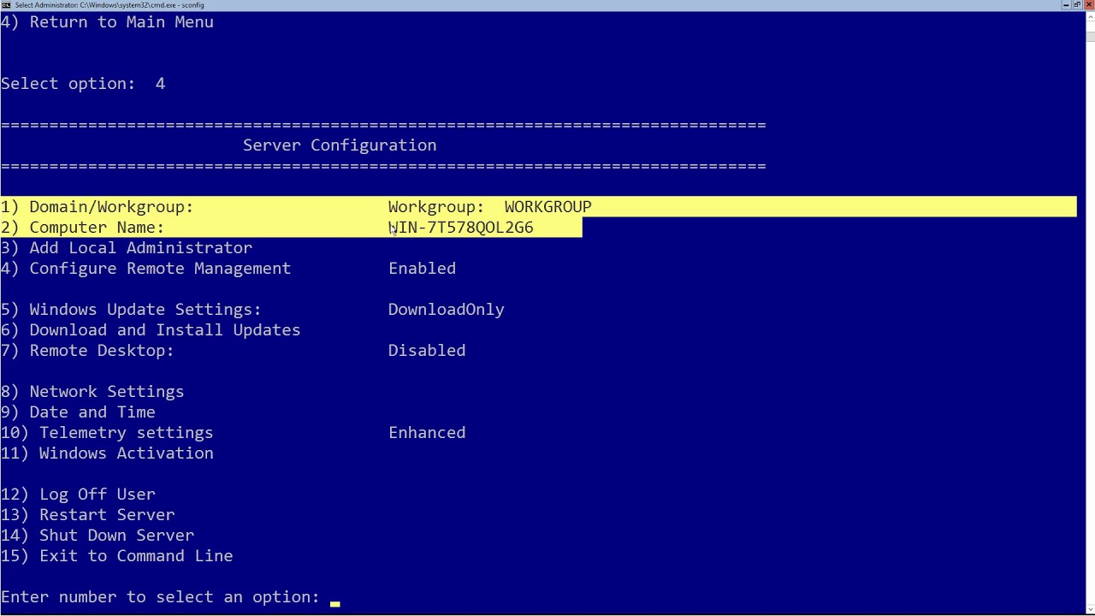Click the 'Disabled' Remote Desktop value

(427, 351)
